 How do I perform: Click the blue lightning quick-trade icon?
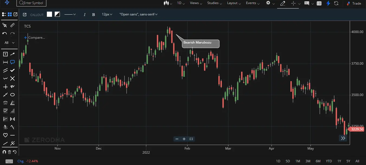click(328, 3)
